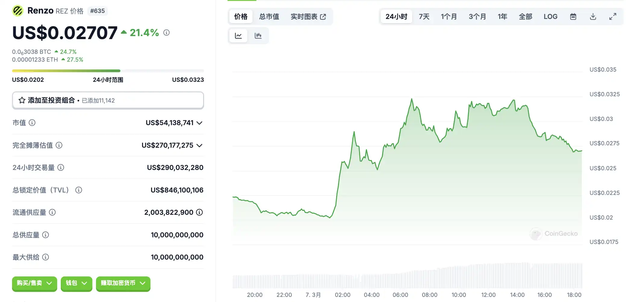Open the calendar date range picker

tap(573, 17)
